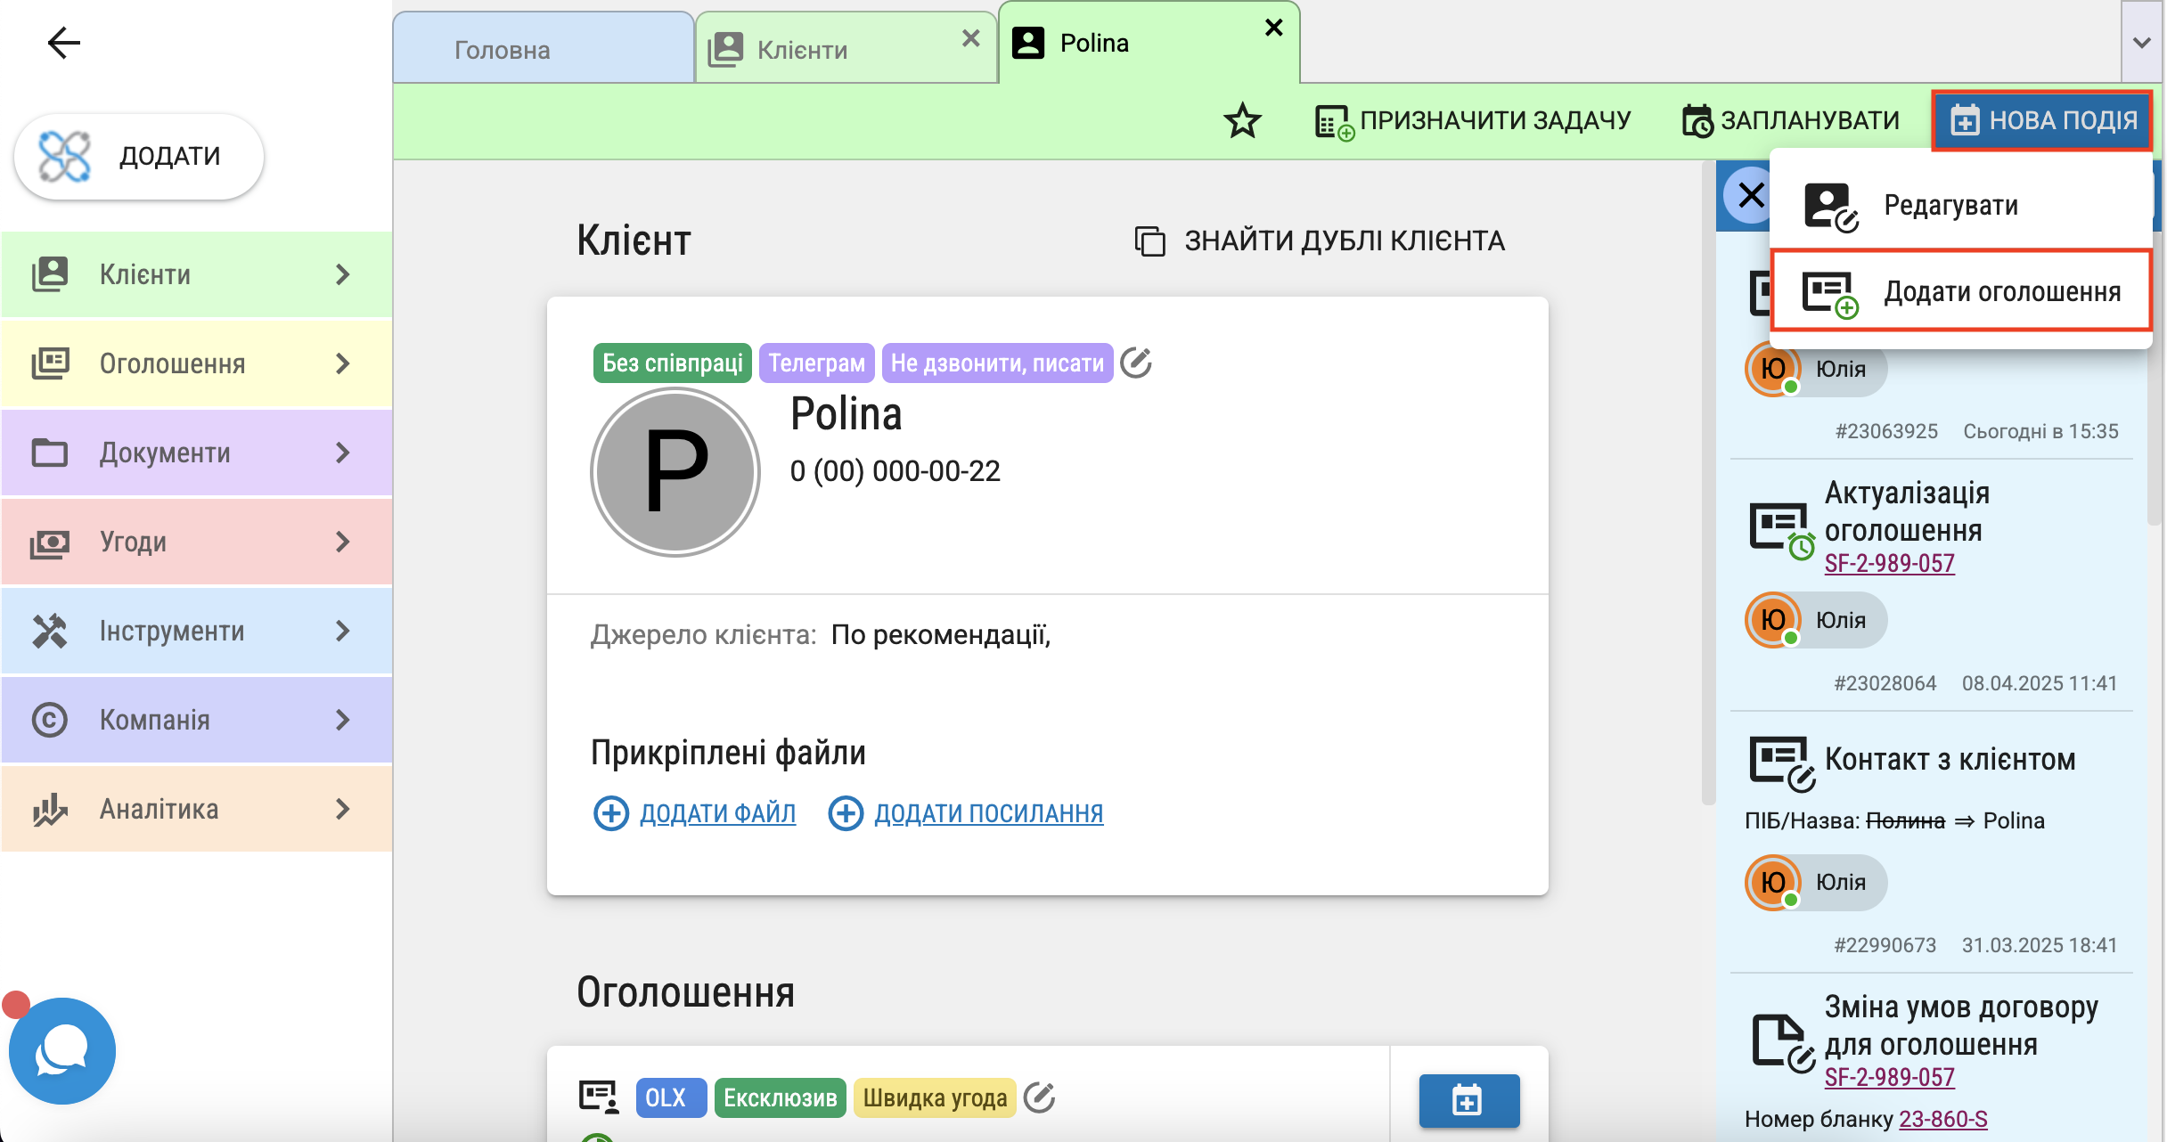
Task: Open the support chat bubble
Action: click(x=61, y=1050)
